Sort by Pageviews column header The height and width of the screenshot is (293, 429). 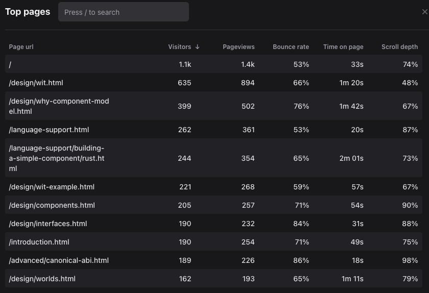239,47
